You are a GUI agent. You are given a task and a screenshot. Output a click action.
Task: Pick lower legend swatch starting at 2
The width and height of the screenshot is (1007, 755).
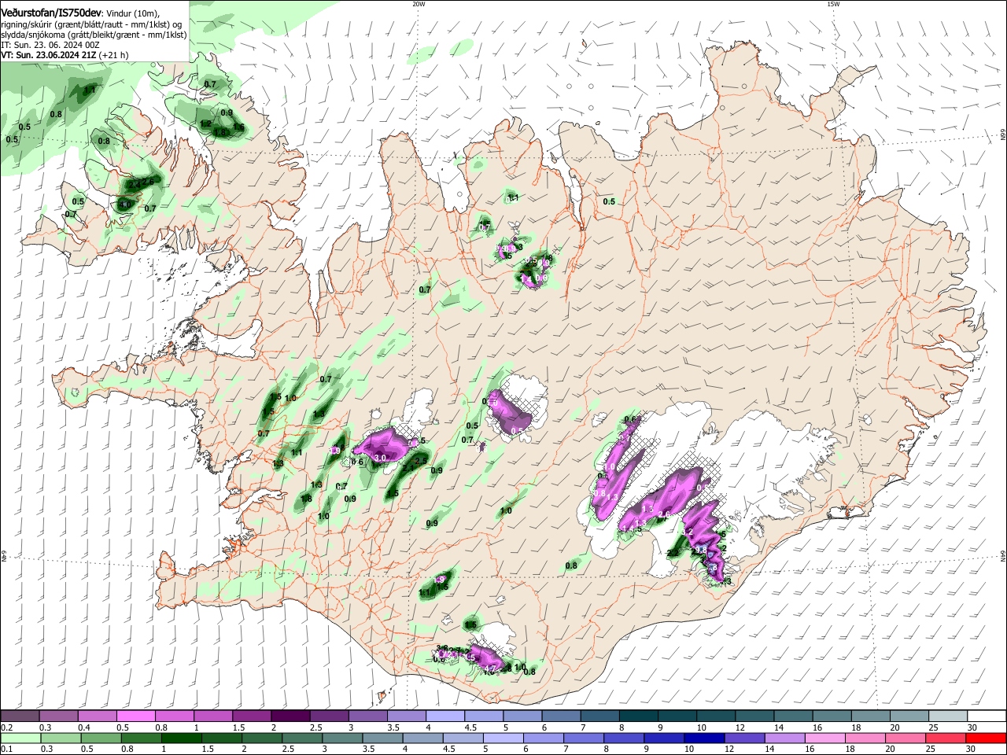[261, 738]
